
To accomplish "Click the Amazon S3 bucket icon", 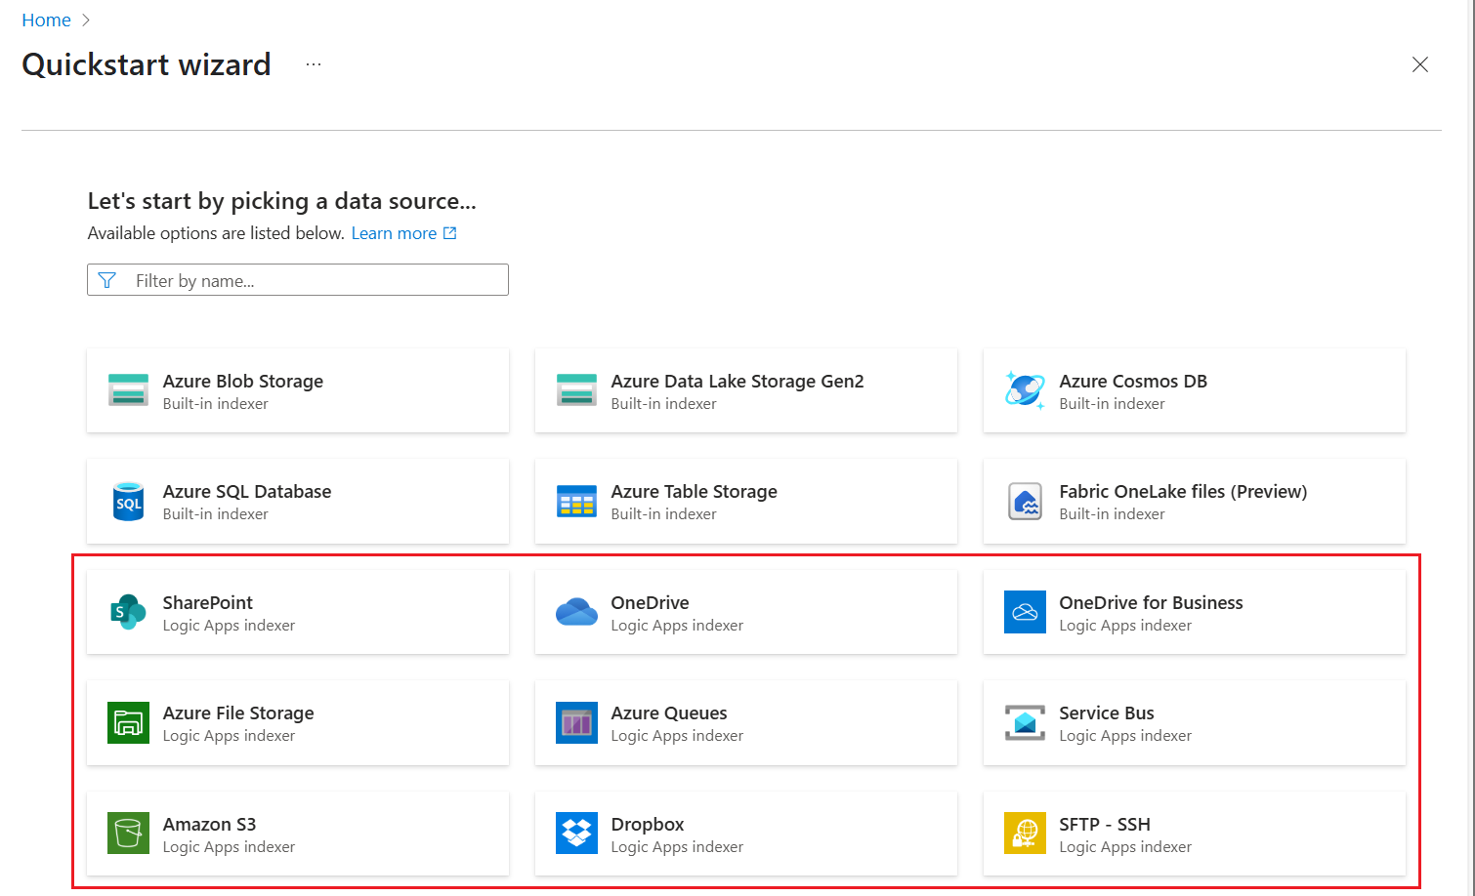I will pyautogui.click(x=128, y=834).
